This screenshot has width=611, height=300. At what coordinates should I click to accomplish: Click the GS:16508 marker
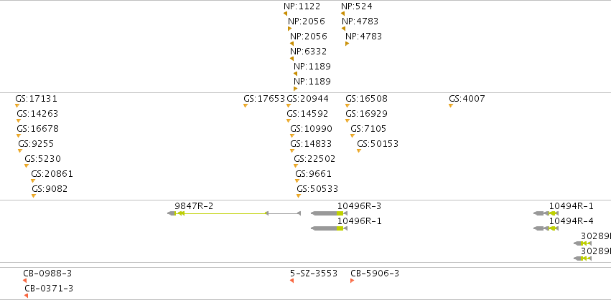click(x=348, y=106)
